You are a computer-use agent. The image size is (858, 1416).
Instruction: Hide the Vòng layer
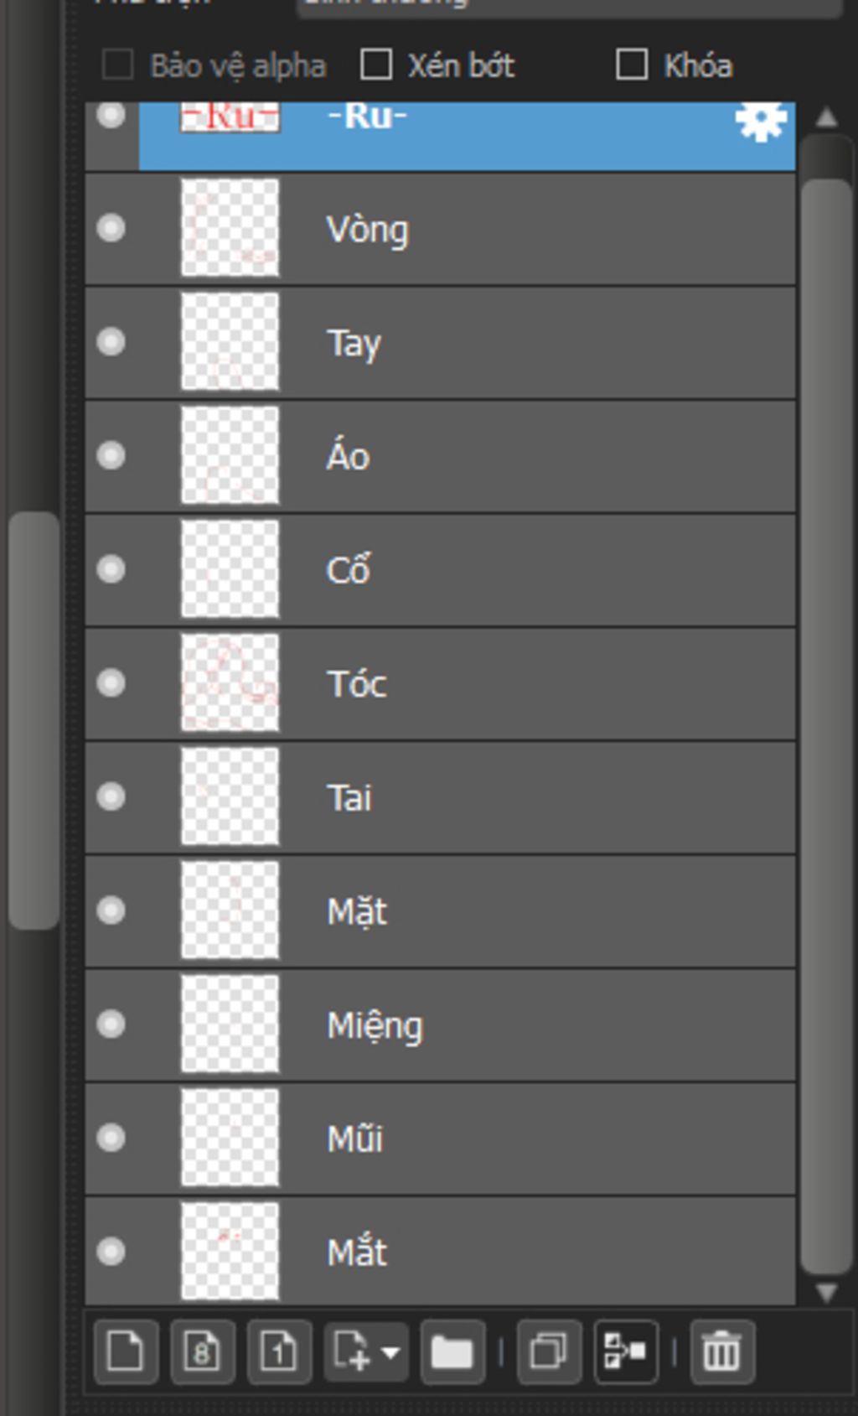click(x=111, y=228)
